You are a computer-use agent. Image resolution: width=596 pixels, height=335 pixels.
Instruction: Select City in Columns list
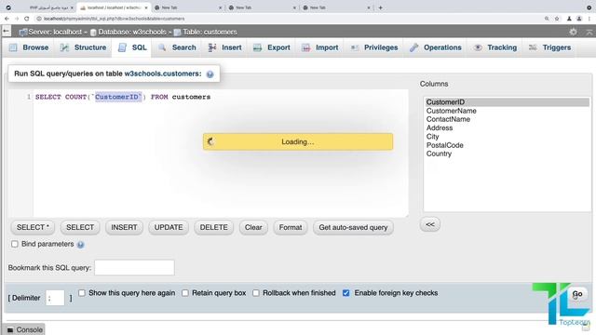click(507, 137)
